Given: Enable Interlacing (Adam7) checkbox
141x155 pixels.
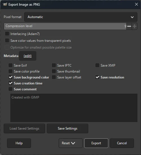Looking at the screenshot, I should pos(7,34).
